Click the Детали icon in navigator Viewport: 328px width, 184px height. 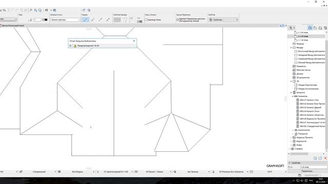[294, 74]
